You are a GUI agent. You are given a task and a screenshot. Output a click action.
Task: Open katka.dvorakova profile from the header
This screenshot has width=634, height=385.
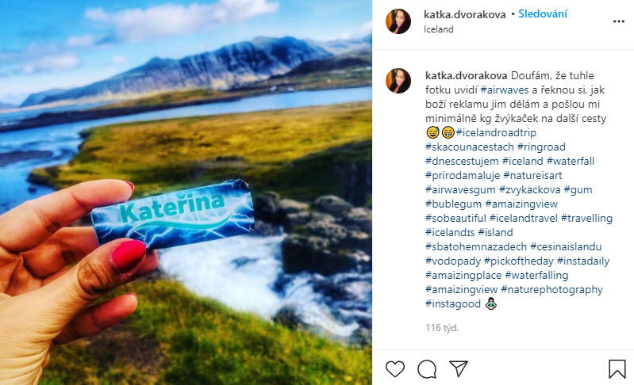coord(464,14)
